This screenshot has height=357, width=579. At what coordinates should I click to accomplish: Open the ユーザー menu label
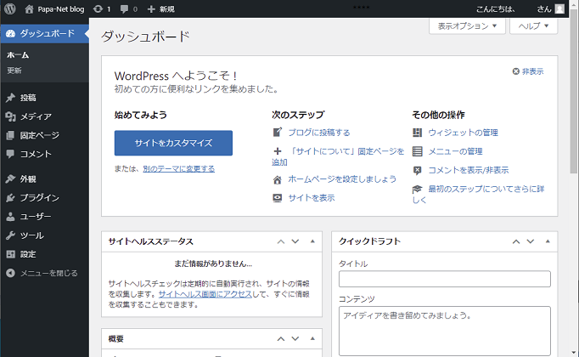pos(36,217)
